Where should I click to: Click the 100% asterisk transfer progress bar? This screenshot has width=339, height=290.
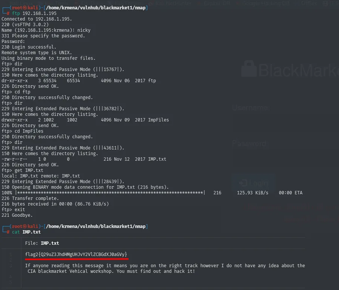pos(110,193)
